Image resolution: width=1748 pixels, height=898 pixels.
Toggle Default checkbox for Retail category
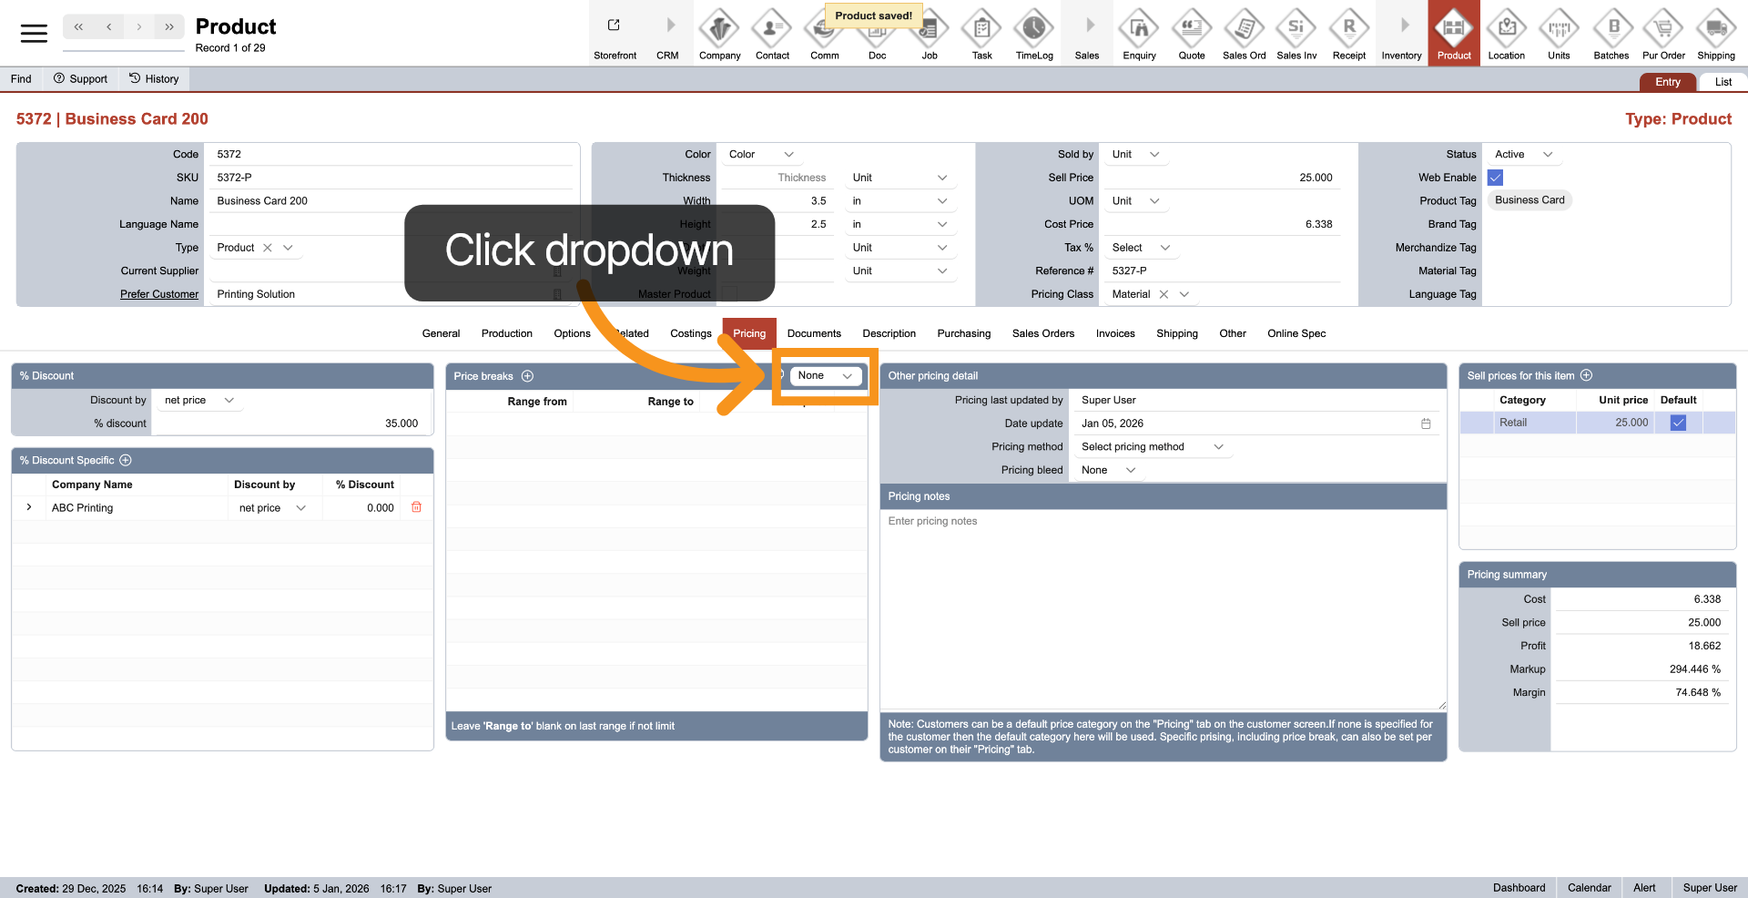(x=1678, y=423)
